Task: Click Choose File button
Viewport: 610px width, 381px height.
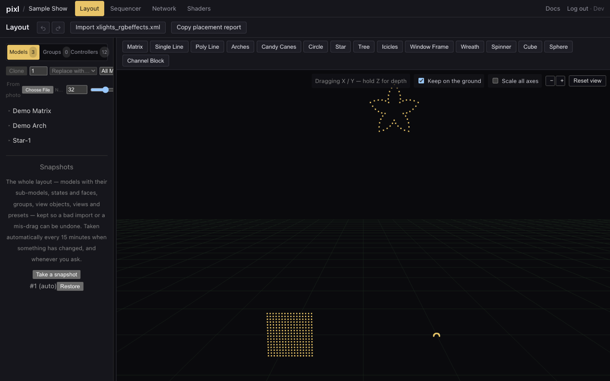Action: pyautogui.click(x=38, y=90)
